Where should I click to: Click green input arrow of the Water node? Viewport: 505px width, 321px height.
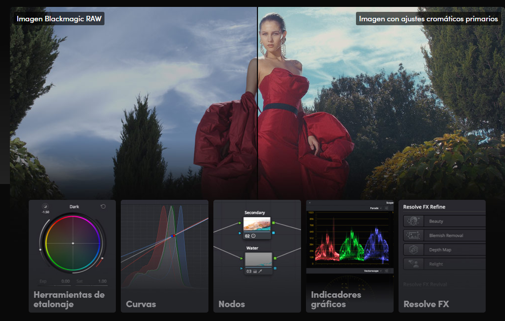point(242,258)
